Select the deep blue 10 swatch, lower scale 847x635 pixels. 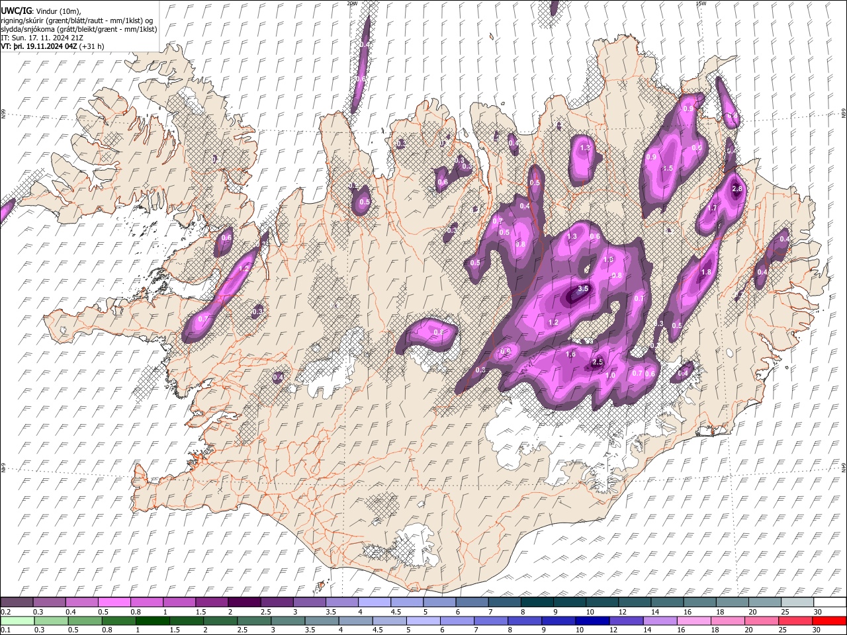click(x=591, y=621)
